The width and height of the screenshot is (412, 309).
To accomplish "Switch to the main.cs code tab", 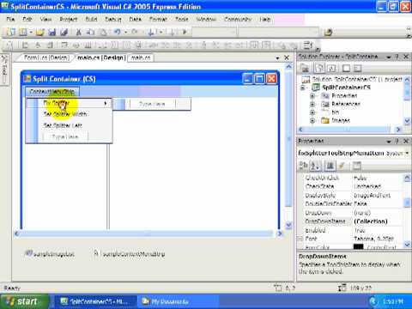I will pos(141,58).
